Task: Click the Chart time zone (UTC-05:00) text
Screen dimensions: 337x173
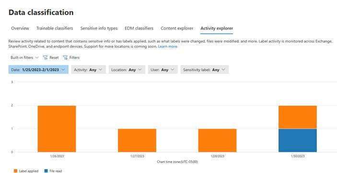Action: [x=177, y=162]
